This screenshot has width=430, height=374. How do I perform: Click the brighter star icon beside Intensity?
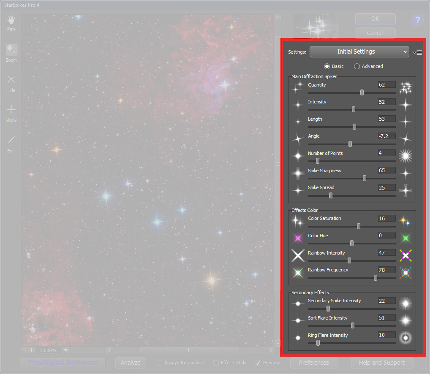406,105
